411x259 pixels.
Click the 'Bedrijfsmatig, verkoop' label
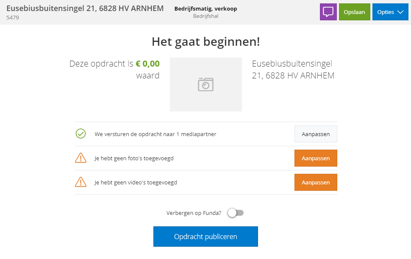206,8
